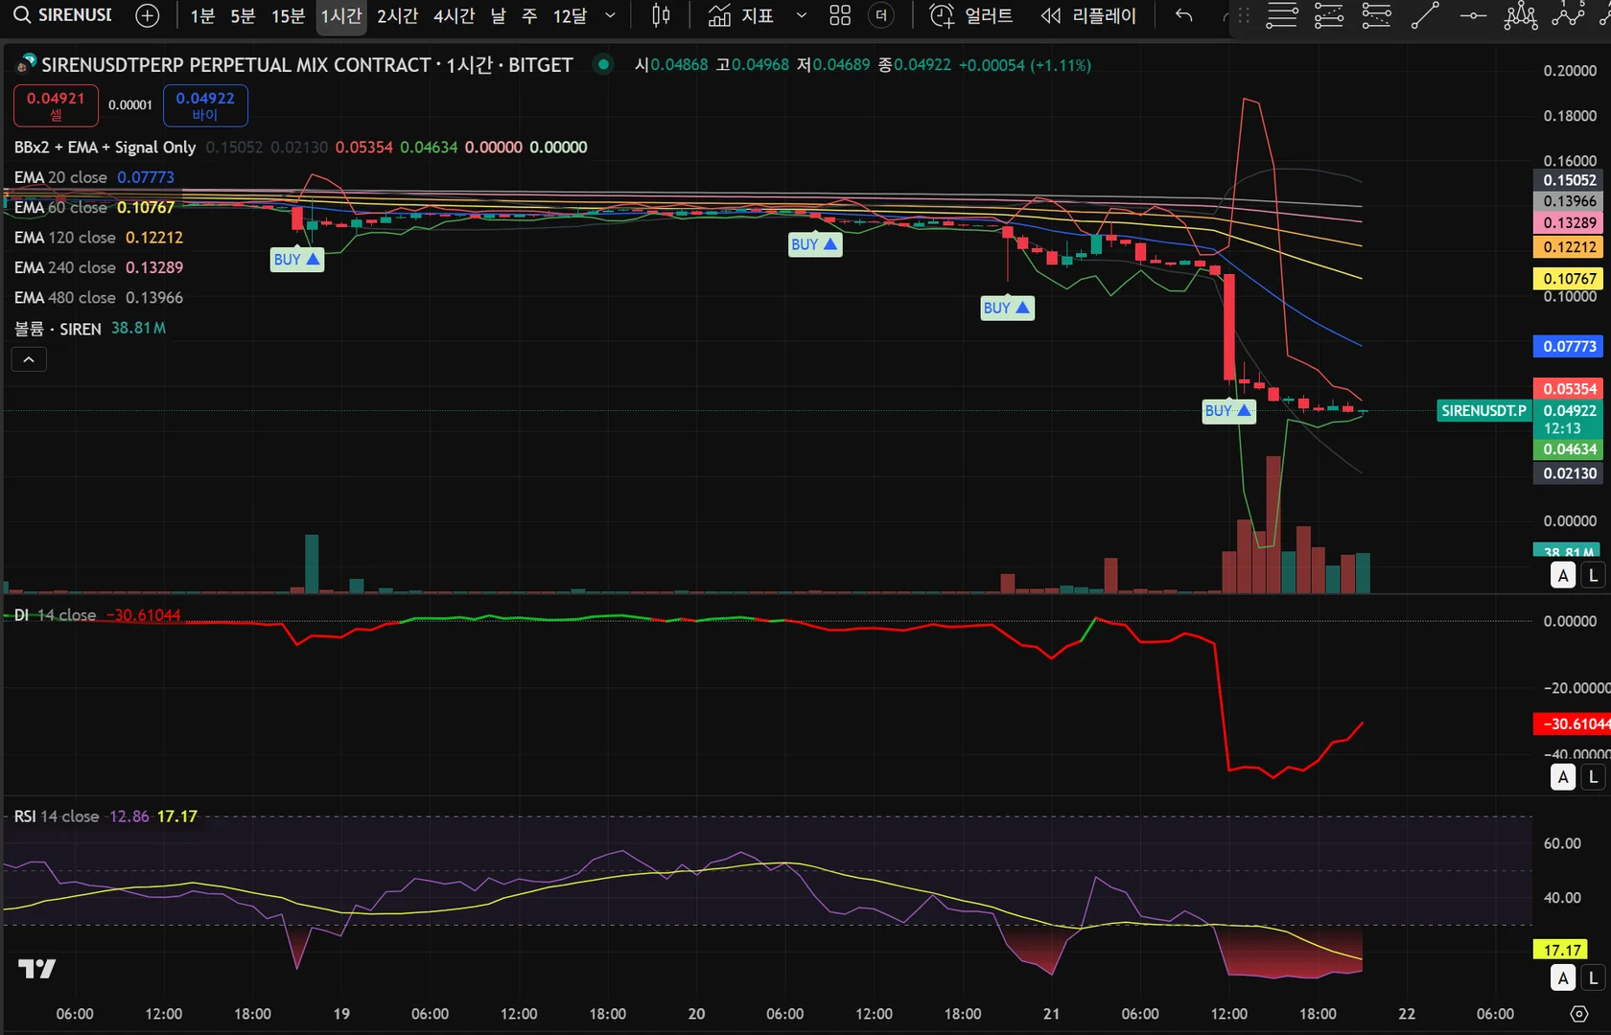Click the SIRENUSDT.P price axis label
Viewport: 1611px width, 1035px height.
coord(1483,410)
